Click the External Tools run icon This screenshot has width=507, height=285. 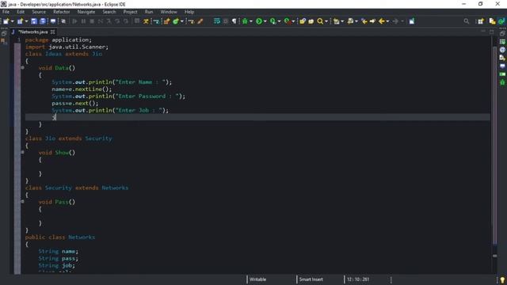click(x=287, y=21)
